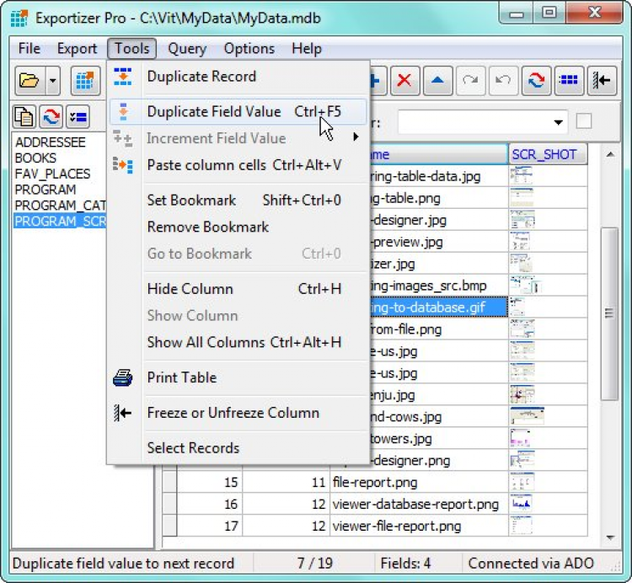Select Print Table menu entry
The height and width of the screenshot is (583, 632).
[238, 377]
